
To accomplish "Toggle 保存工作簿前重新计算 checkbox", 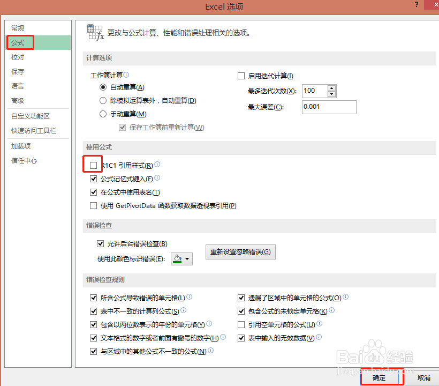I will click(x=123, y=128).
